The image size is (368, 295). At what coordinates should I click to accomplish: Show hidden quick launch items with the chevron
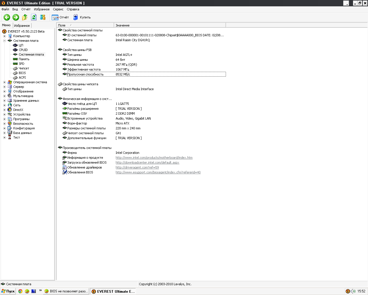click(41, 290)
